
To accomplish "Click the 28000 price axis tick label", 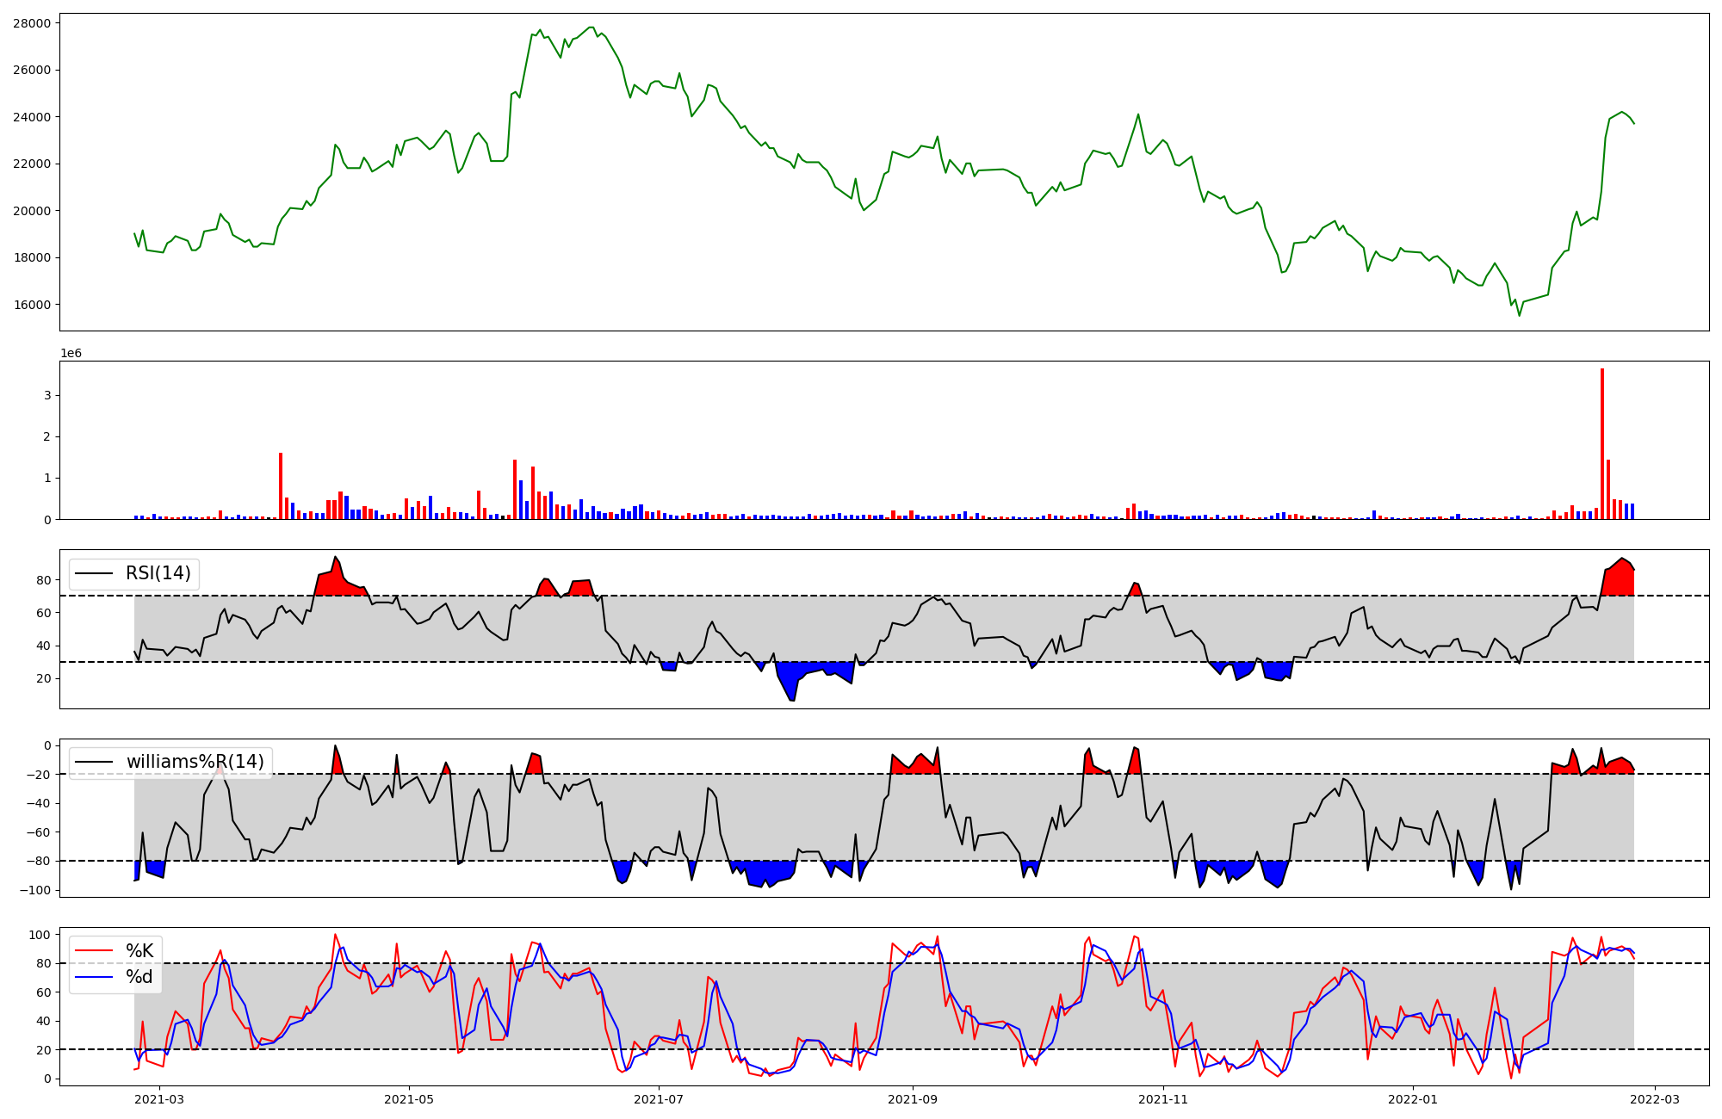I will tap(31, 23).
